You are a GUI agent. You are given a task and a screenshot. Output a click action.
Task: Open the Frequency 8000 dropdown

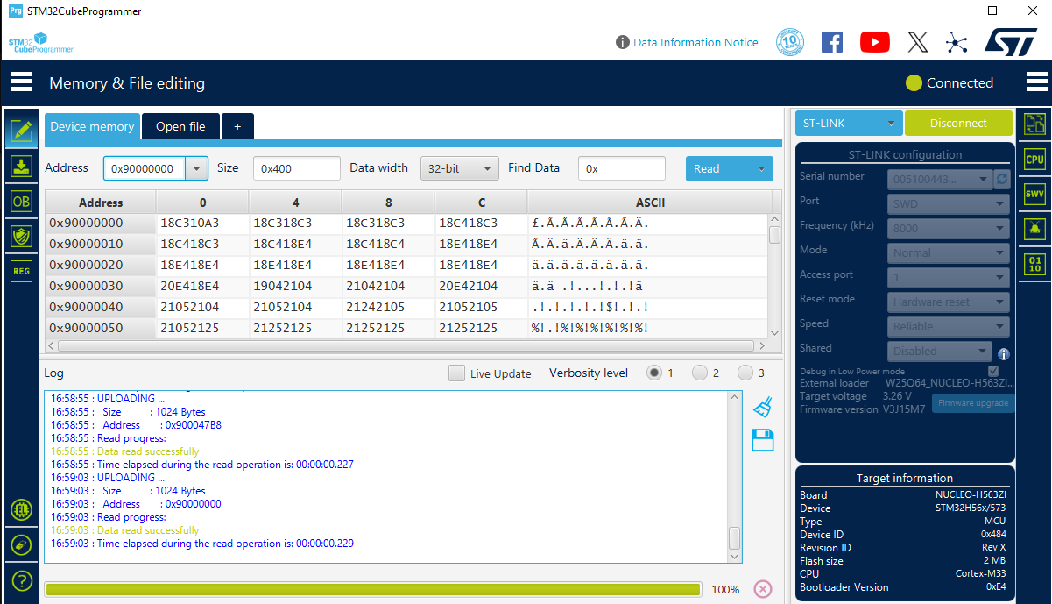pyautogui.click(x=949, y=229)
